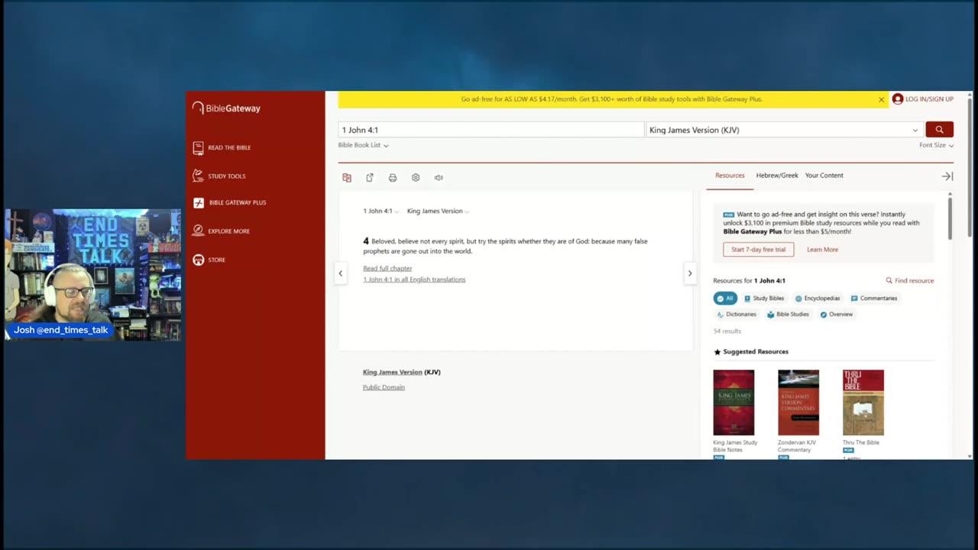
Task: Go to previous verse arrow
Action: point(341,273)
